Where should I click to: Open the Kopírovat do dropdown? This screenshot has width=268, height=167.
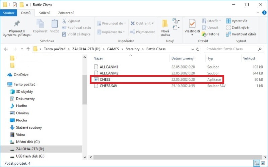[x=111, y=32]
